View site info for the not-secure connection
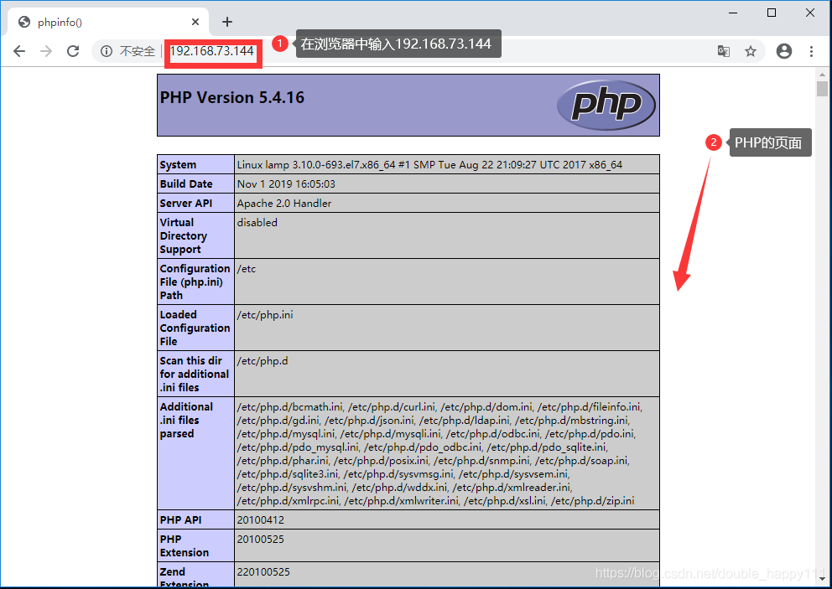The height and width of the screenshot is (589, 832). [107, 51]
